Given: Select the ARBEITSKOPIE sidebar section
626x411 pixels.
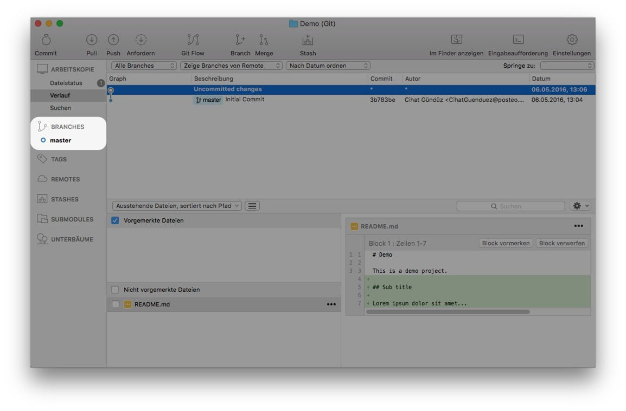Looking at the screenshot, I should (66, 69).
